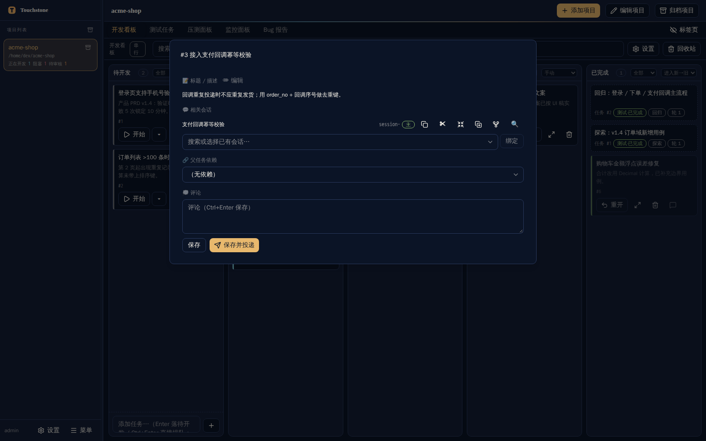This screenshot has width=706, height=441.
Task: Switch to the 开发看板 tab
Action: click(x=124, y=30)
